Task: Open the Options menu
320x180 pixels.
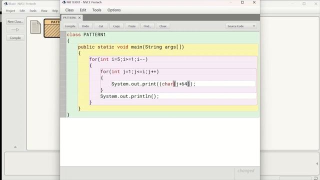Action: pos(114,10)
